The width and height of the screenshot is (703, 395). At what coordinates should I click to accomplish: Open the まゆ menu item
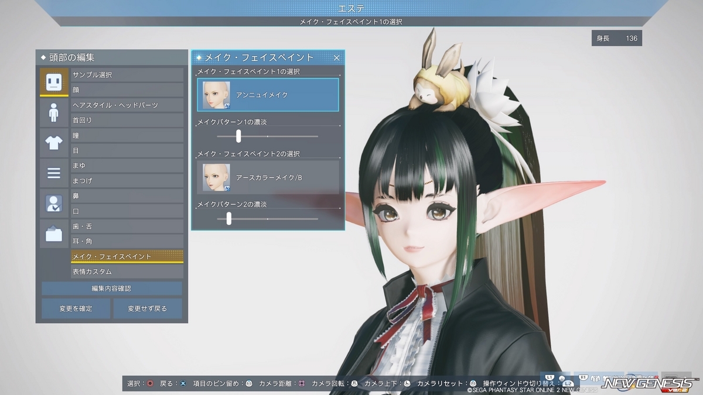point(127,166)
